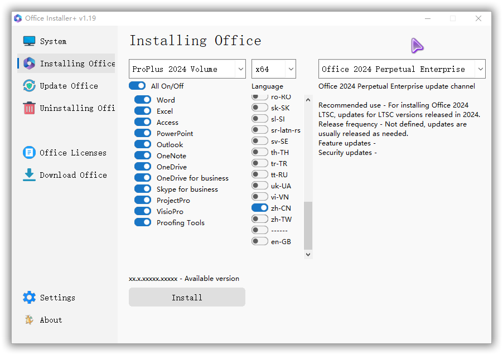Toggle the All On/Off switch
The width and height of the screenshot is (503, 355).
click(x=137, y=86)
